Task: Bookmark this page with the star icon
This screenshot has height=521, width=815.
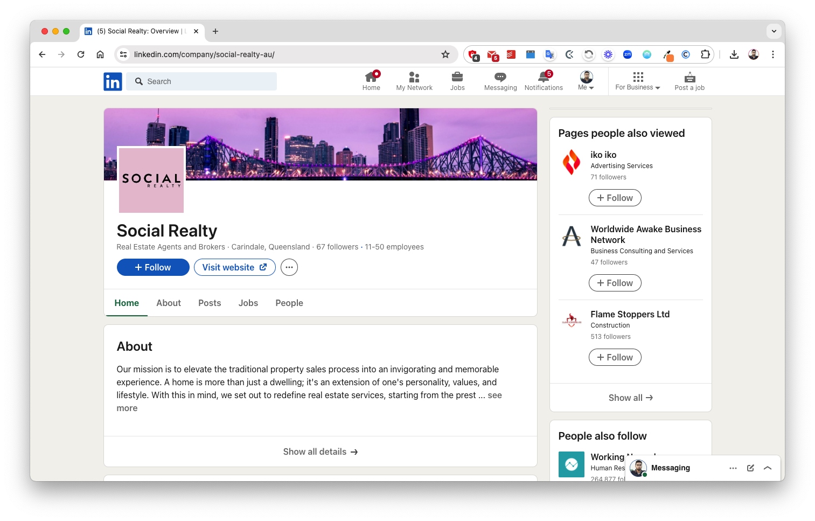Action: click(x=445, y=54)
